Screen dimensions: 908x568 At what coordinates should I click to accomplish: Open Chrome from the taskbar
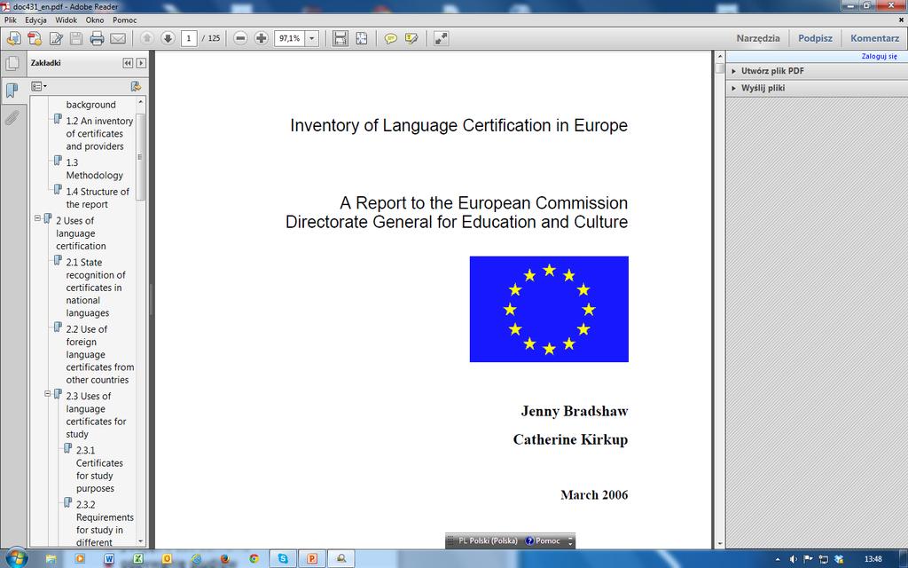254,559
